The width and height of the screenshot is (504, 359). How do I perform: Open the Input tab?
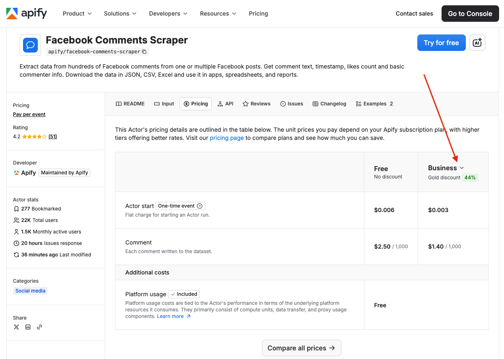coord(164,103)
